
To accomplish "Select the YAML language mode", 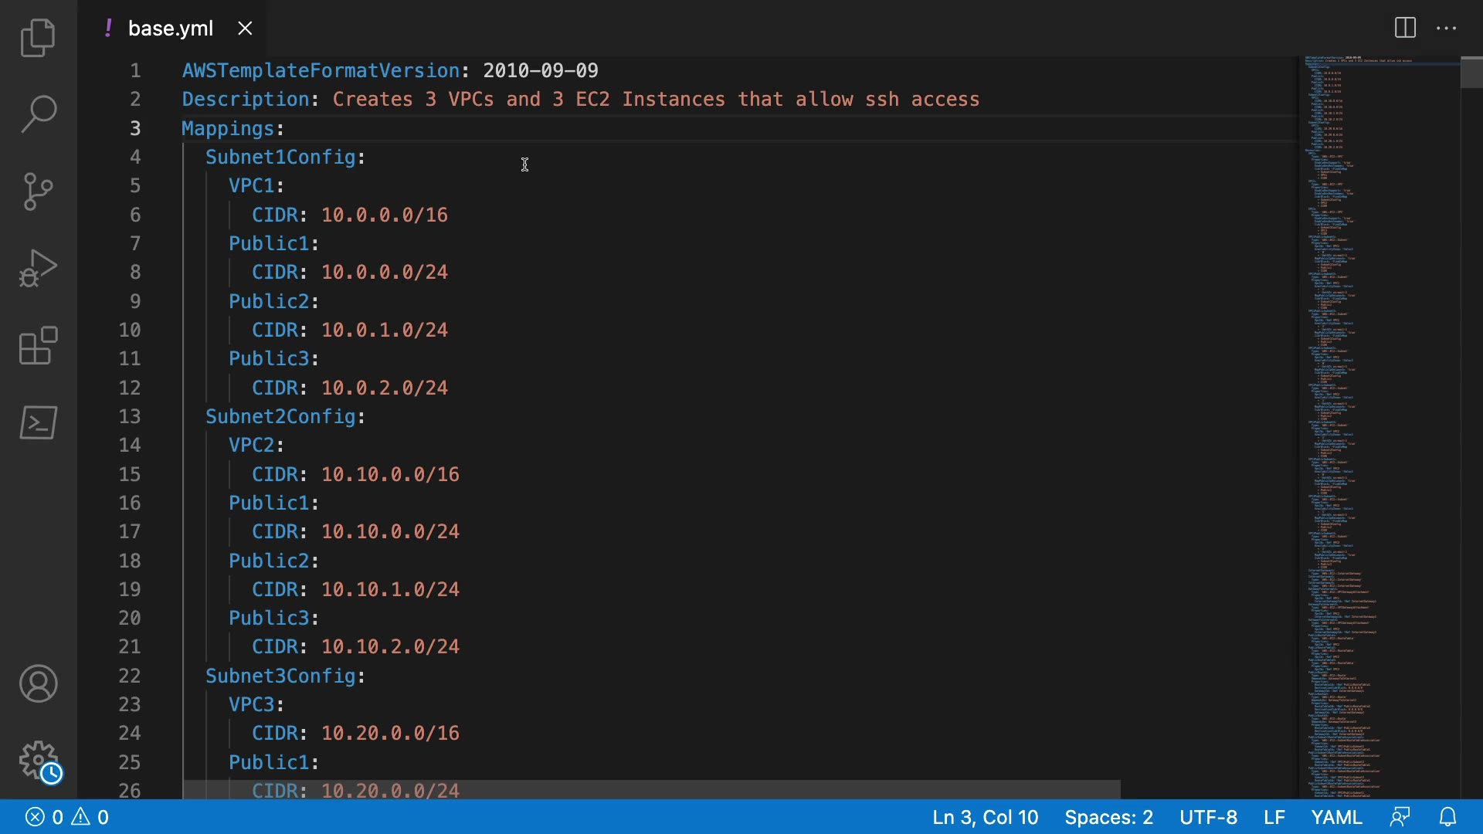I will [1336, 817].
